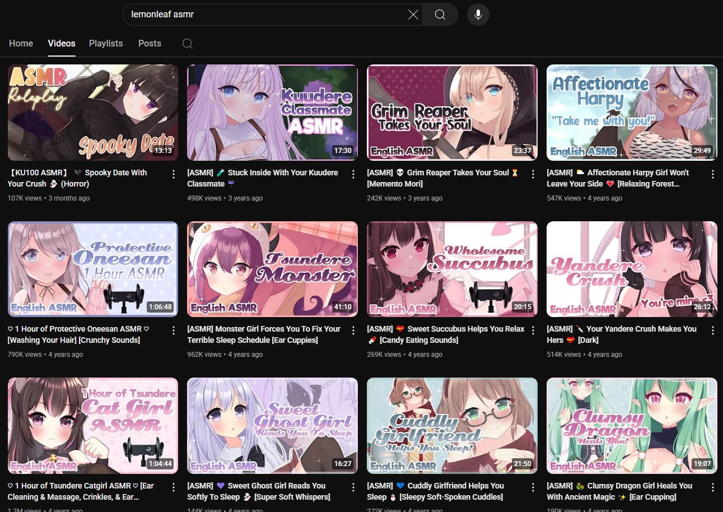Viewport: 723px width, 512px height.
Task: Open title 'Your Yandere Crush Makes You Hers'
Action: click(x=622, y=334)
